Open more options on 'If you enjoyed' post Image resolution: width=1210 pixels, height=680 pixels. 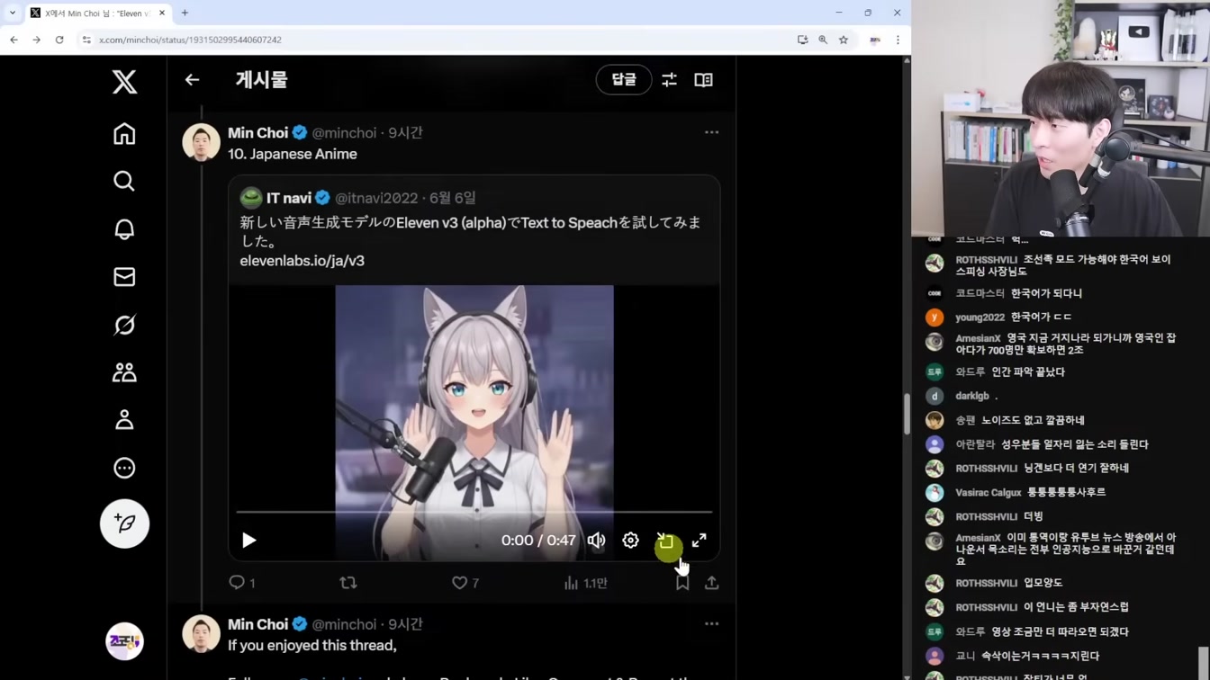[711, 623]
